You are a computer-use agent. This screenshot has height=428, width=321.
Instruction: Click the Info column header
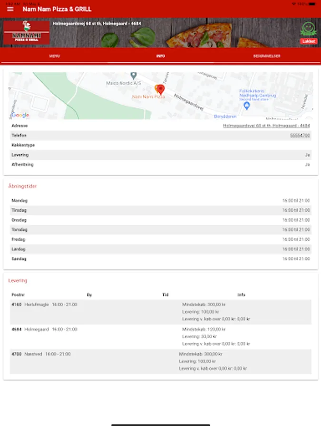[x=241, y=295]
